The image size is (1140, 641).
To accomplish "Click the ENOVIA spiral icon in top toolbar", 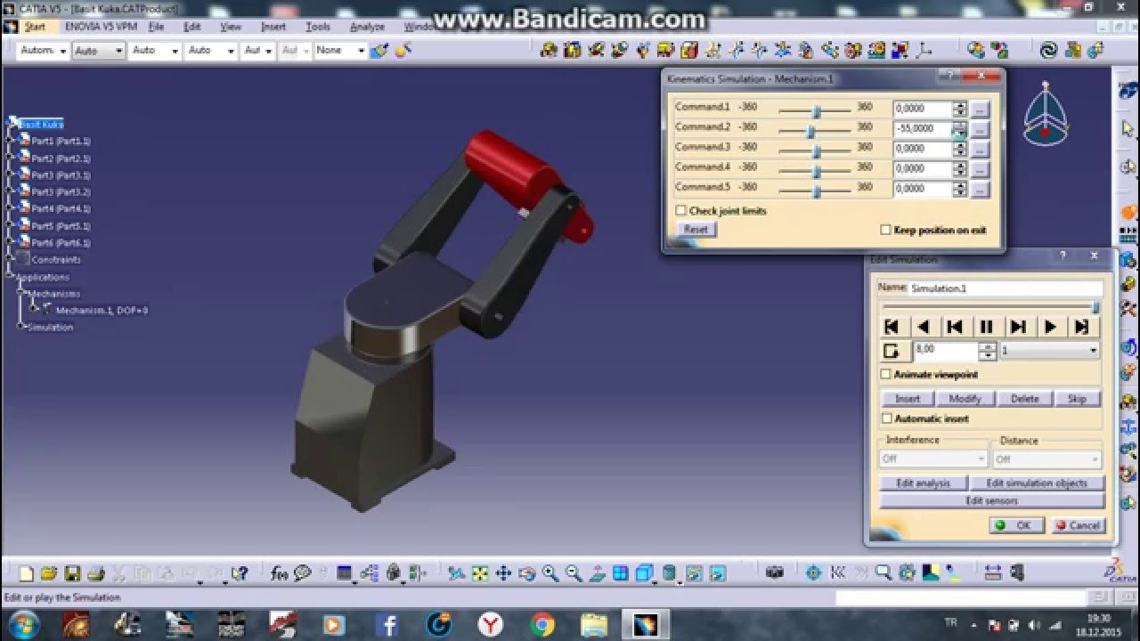I will [x=1049, y=51].
